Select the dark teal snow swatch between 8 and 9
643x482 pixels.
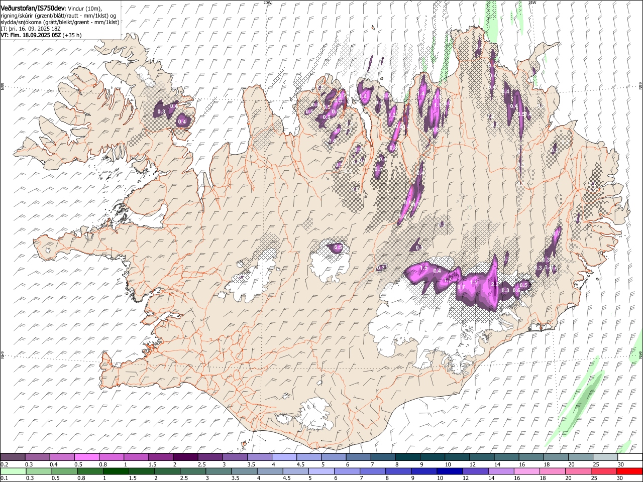pos(408,457)
